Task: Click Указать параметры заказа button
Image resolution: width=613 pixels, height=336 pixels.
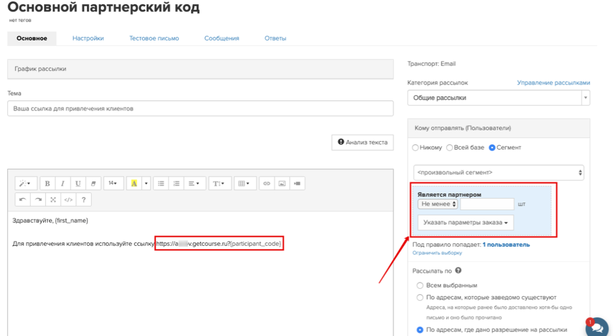Action: (x=465, y=223)
